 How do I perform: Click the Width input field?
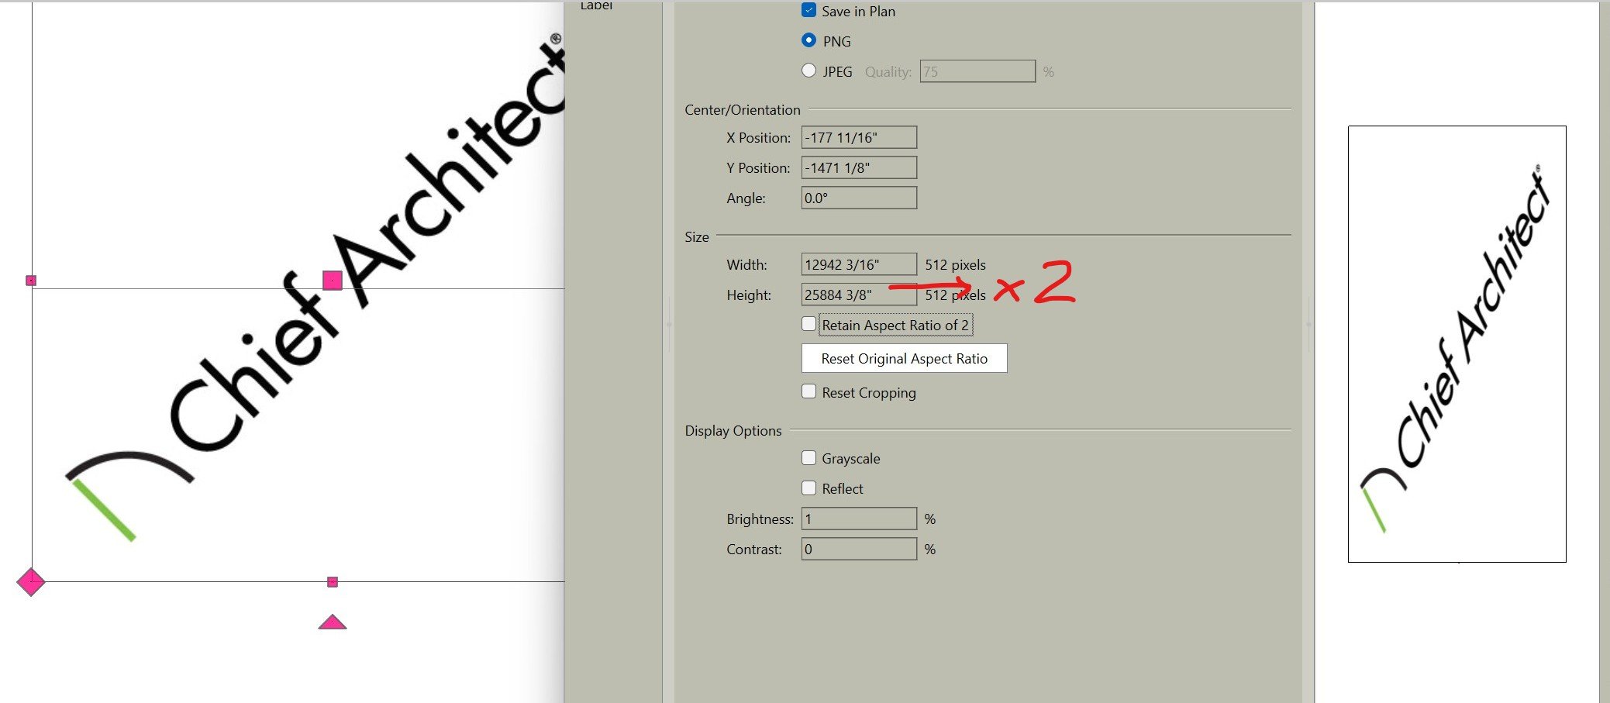859,264
